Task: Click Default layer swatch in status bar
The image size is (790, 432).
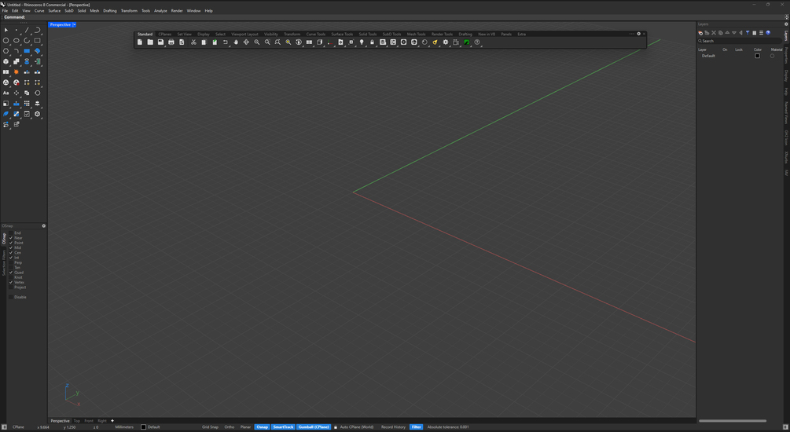Action: tap(144, 427)
